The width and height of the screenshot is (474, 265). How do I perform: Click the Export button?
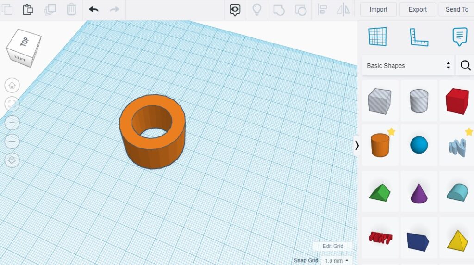coord(418,9)
